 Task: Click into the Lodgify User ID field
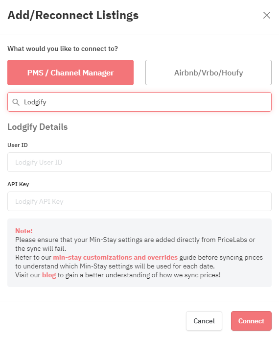(139, 162)
